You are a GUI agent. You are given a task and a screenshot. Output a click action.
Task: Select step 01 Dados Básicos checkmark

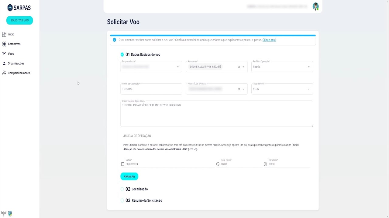point(122,54)
